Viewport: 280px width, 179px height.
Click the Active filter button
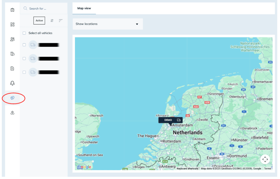click(39, 20)
